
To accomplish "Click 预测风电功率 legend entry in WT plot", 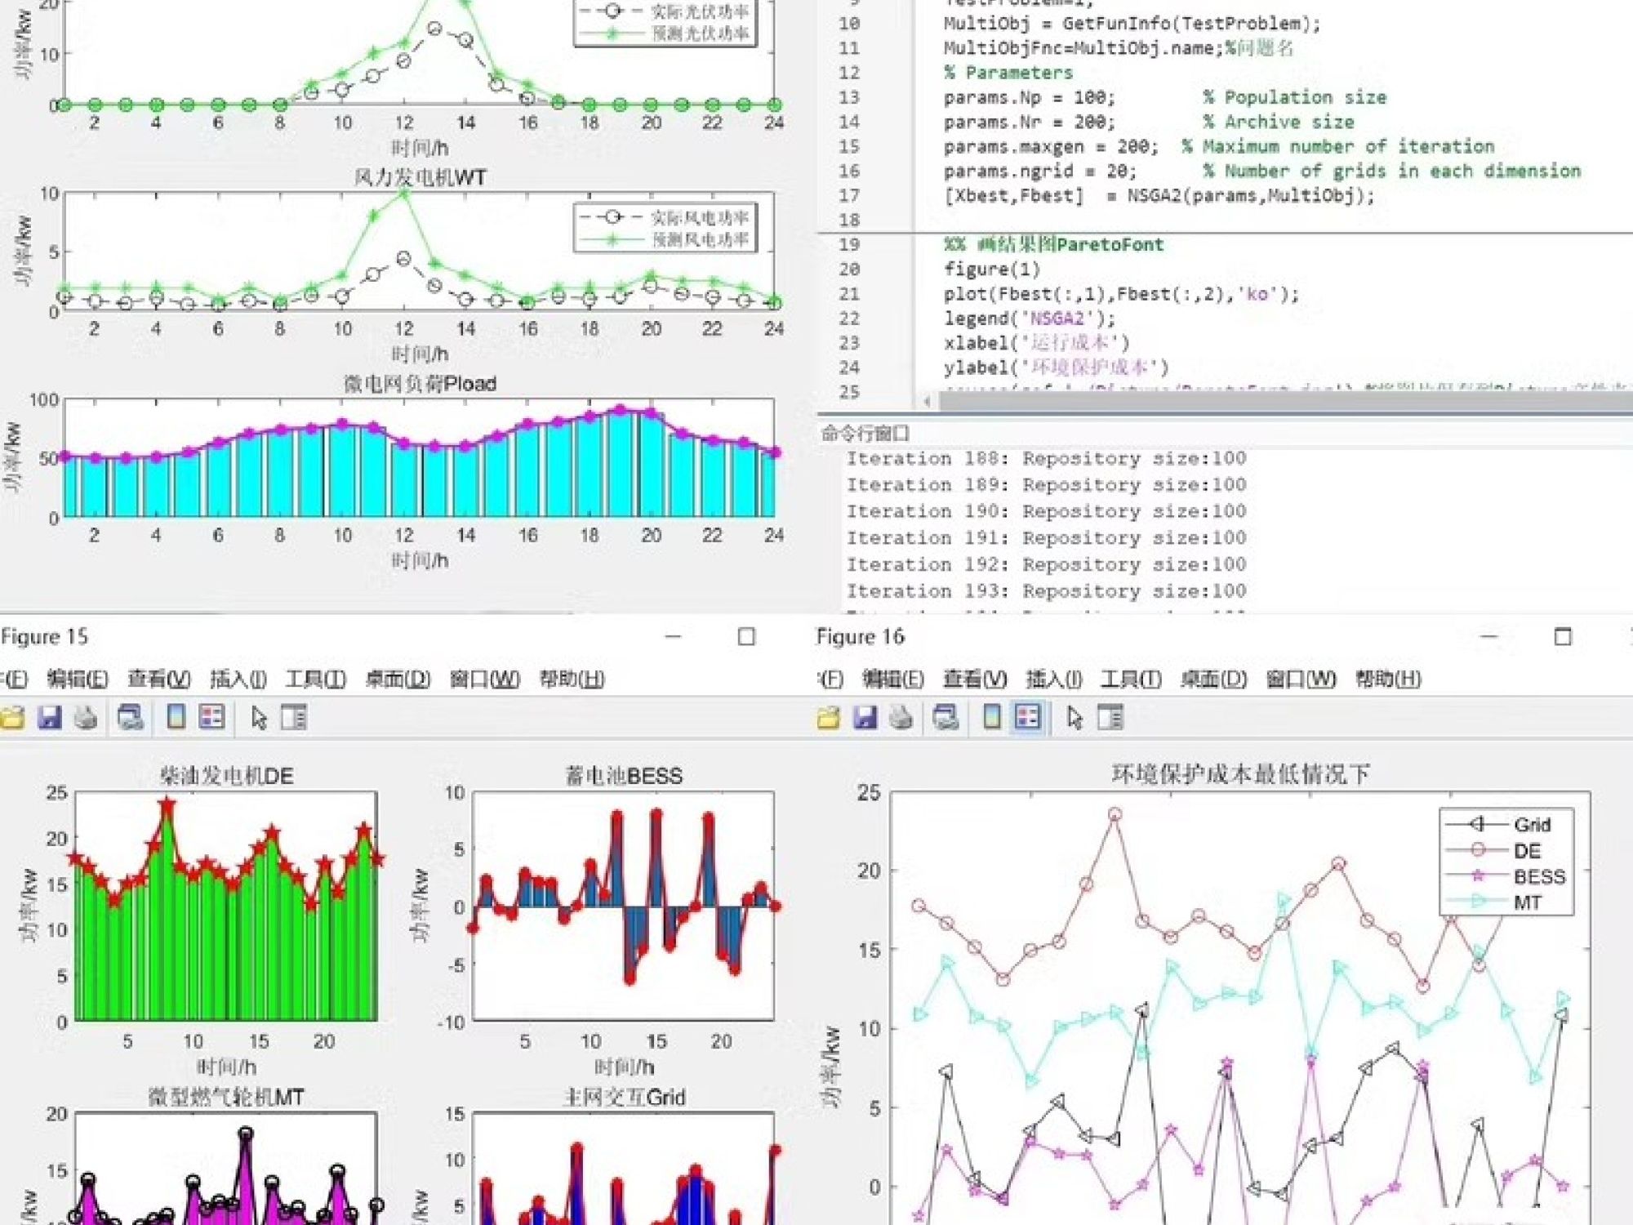I will pos(664,239).
